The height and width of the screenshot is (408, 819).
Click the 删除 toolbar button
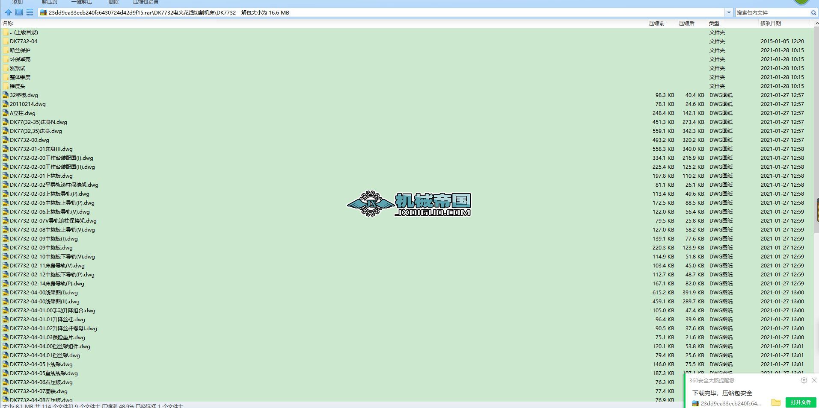114,2
